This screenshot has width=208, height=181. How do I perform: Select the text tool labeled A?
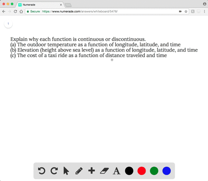click(117, 171)
